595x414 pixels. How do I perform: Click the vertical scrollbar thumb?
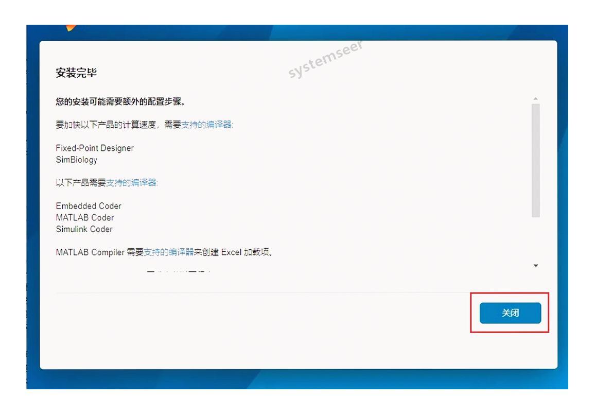pyautogui.click(x=535, y=161)
